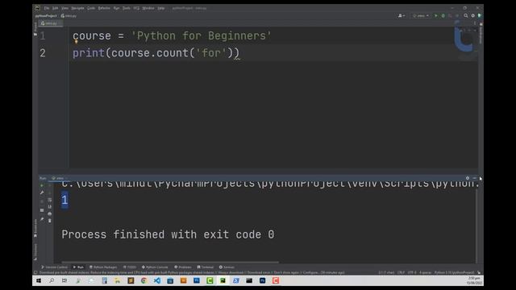Open the Python Console tab

click(x=155, y=267)
